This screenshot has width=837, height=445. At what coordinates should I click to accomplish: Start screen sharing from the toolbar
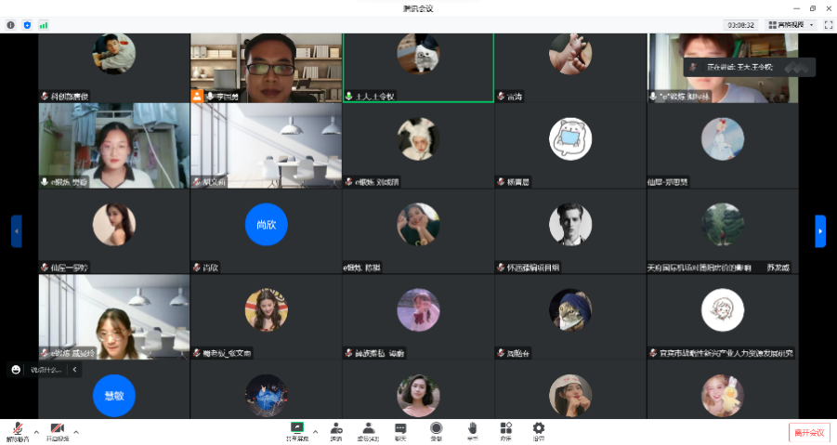tap(297, 429)
